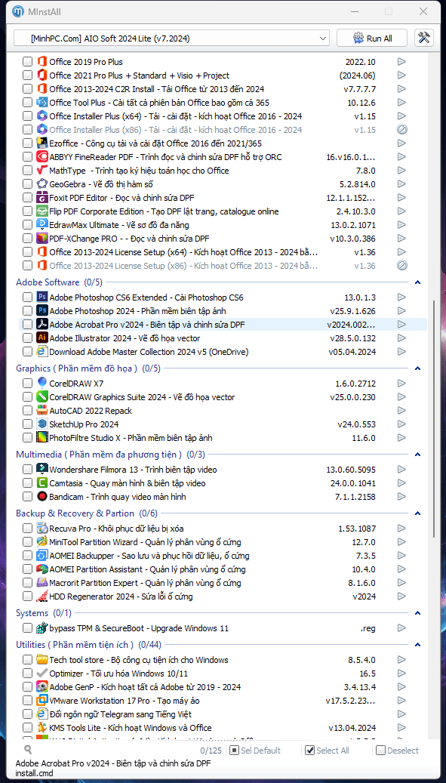Click the Camtasia green icon

[42, 483]
